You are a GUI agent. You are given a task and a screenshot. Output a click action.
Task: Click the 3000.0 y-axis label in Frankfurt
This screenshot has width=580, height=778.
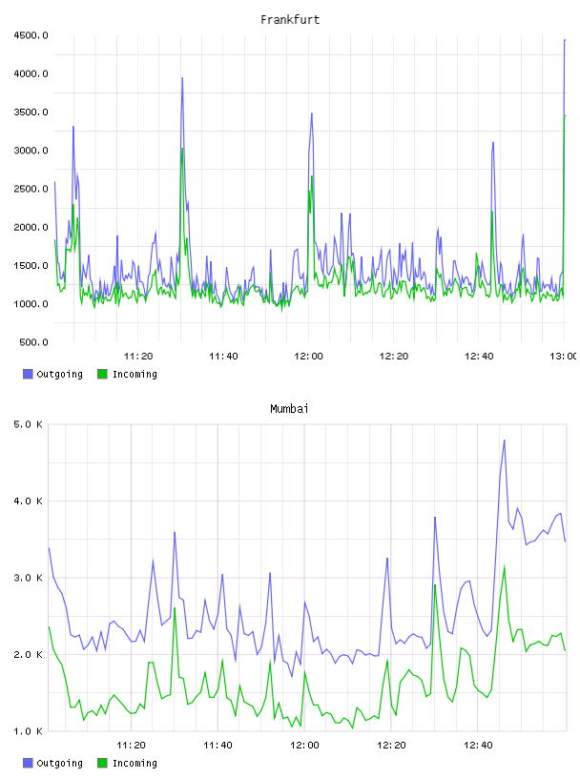[x=31, y=151]
